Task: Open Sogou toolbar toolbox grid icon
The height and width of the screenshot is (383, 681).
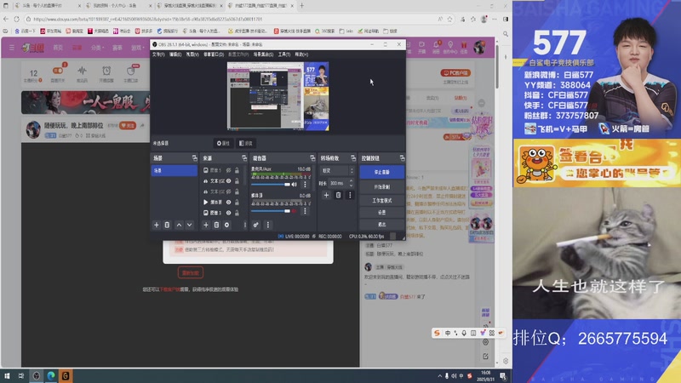Action: point(492,333)
